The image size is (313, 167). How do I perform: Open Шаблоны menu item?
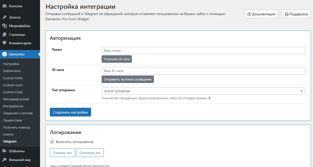(20, 151)
